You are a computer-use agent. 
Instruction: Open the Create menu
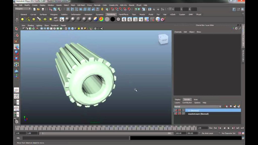click(35, 5)
